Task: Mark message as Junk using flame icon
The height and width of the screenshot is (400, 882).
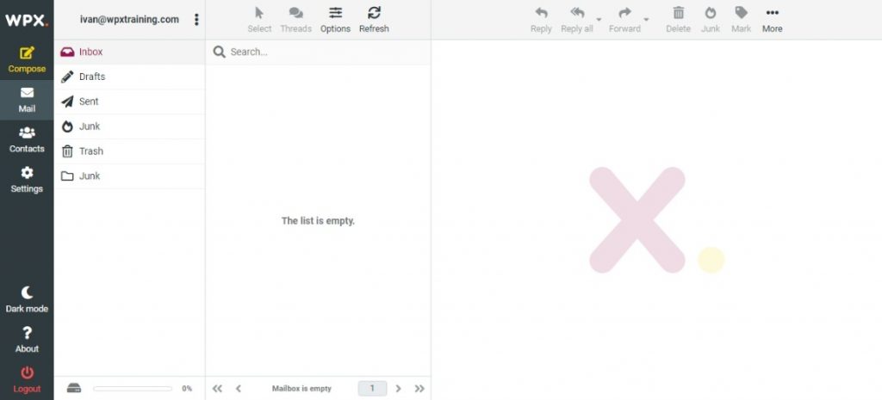Action: (x=711, y=13)
